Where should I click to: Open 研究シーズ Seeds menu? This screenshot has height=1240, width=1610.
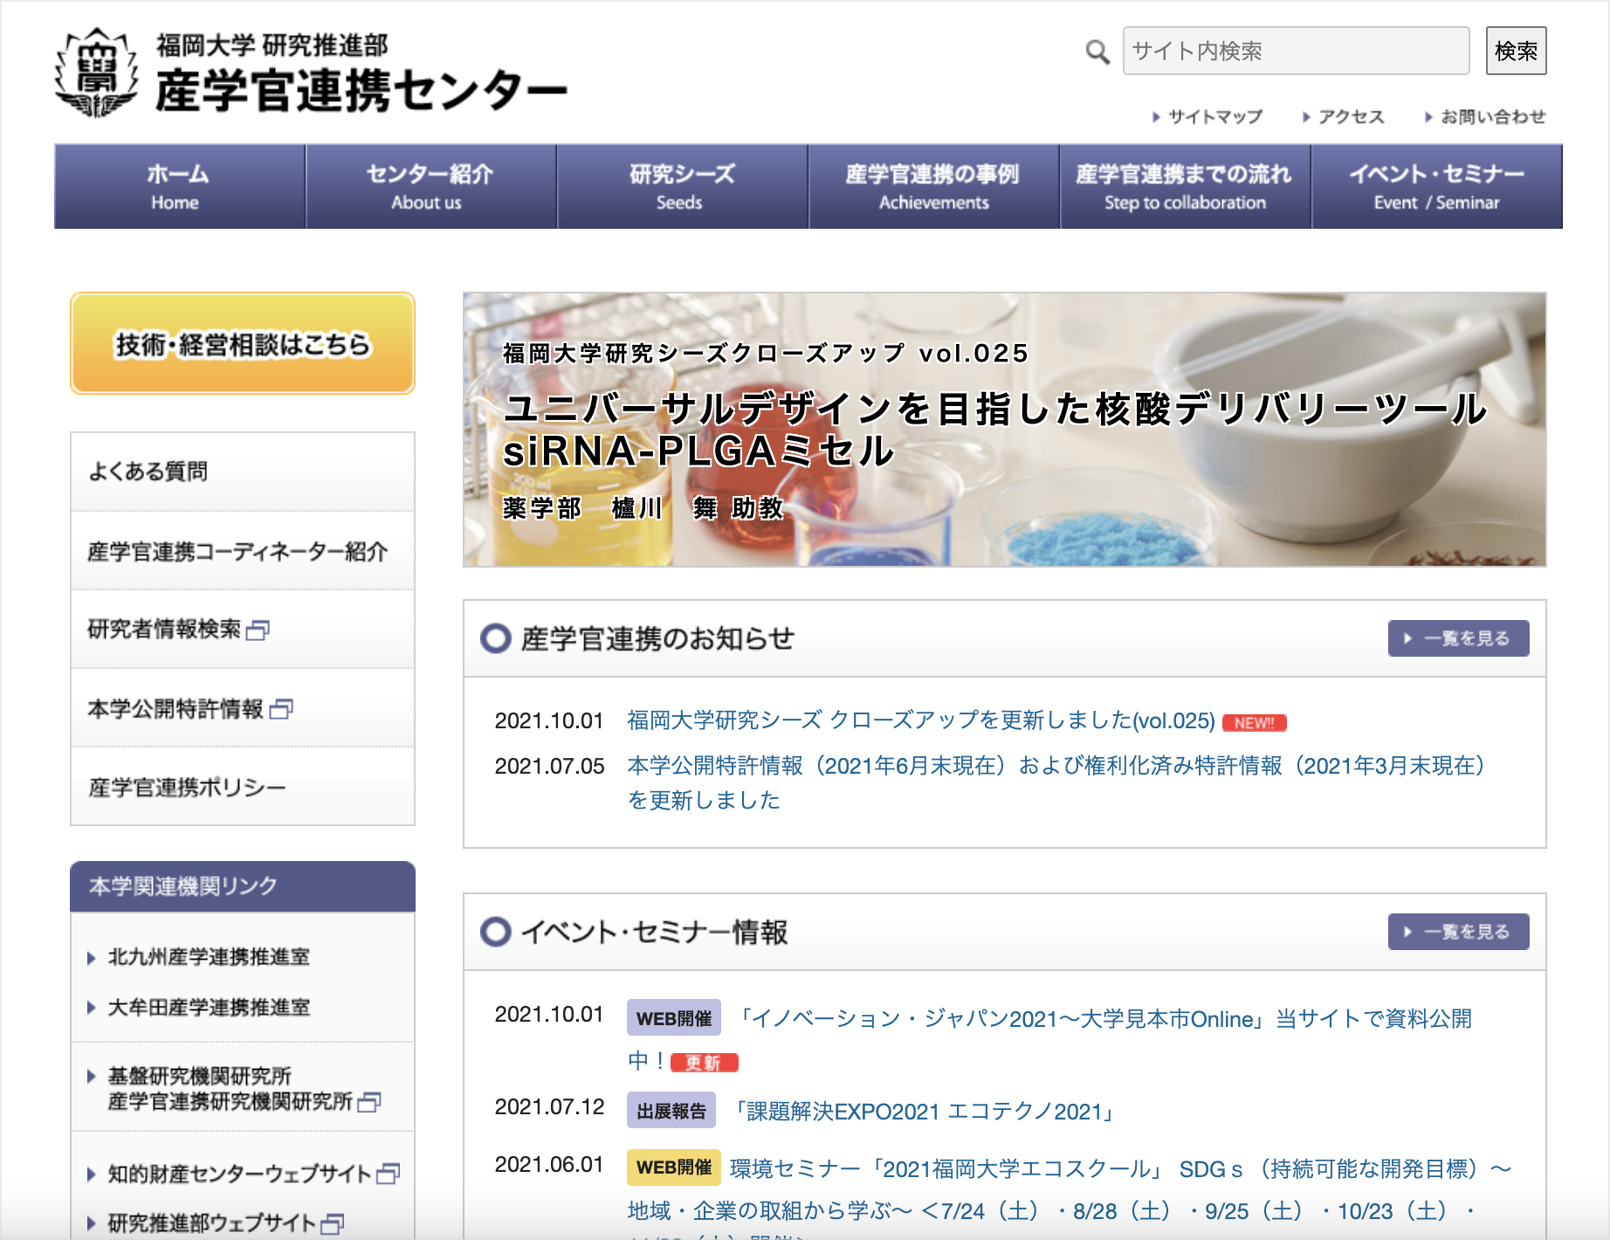[x=683, y=187]
